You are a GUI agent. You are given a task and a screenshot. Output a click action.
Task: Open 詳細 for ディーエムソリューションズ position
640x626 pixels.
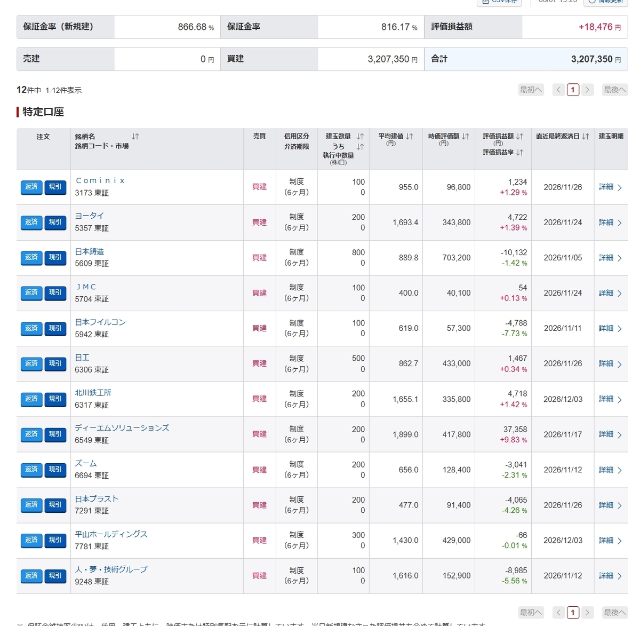(610, 434)
